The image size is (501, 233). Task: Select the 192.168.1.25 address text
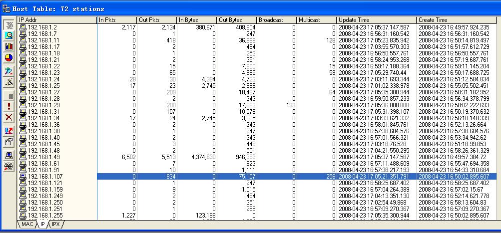tap(44, 86)
